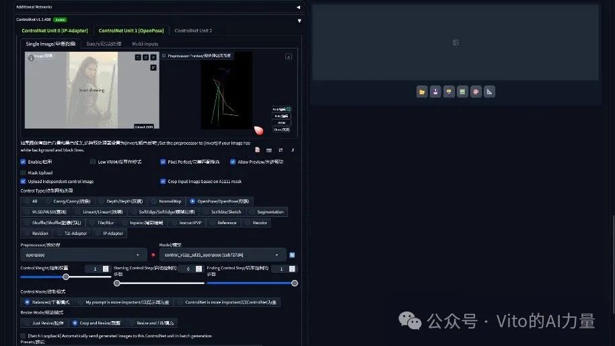615x346 pixels.
Task: Switch to ControlNet Unit 0 [IP-Adapter] tab
Action: click(x=55, y=30)
